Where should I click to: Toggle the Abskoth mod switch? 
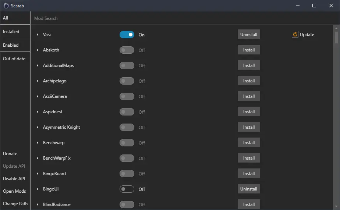point(127,50)
